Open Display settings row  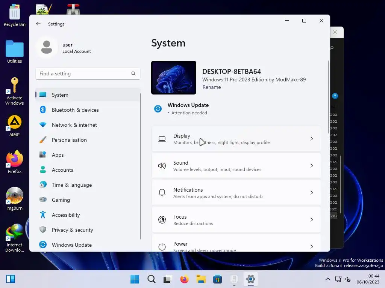click(x=236, y=139)
